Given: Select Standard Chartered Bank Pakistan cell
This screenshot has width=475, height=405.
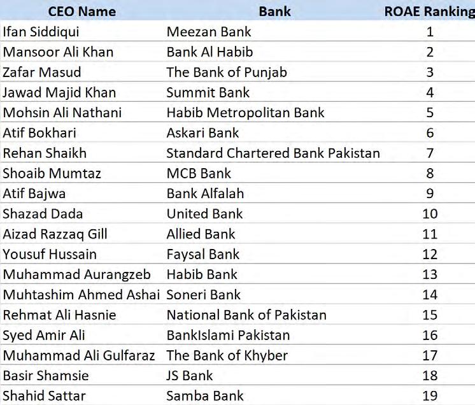Looking at the screenshot, I should (x=273, y=153).
